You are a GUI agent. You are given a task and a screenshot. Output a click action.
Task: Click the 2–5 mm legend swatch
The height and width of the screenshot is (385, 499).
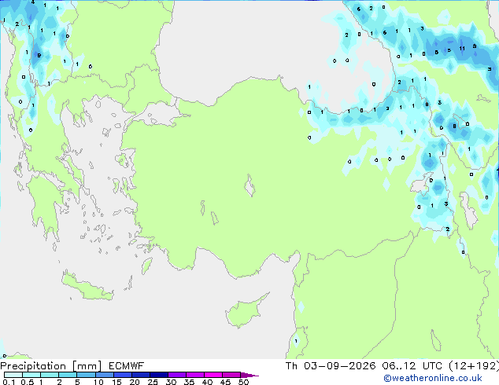point(68,375)
